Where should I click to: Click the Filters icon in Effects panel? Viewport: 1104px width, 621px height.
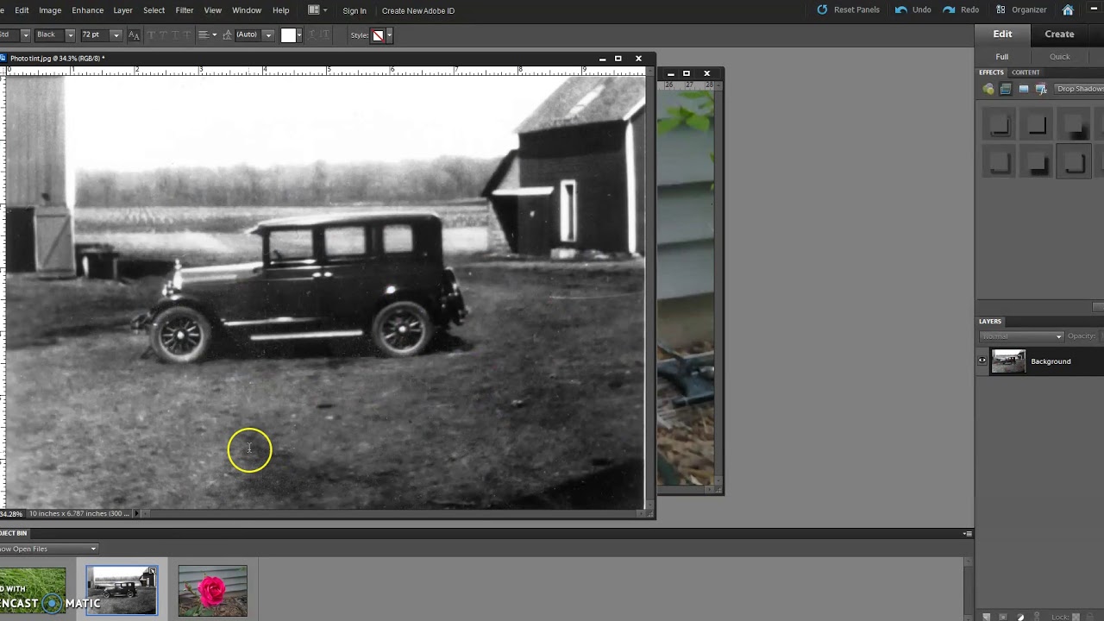(988, 89)
